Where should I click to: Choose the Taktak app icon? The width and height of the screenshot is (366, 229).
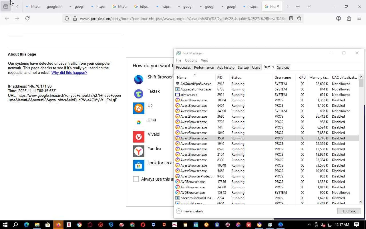139,94
